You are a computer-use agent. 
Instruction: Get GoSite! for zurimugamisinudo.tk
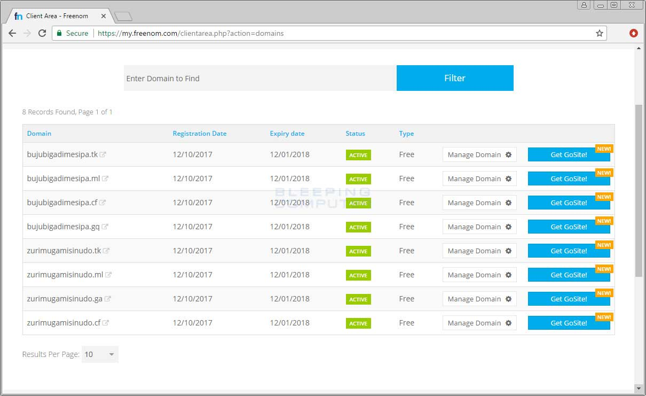click(x=569, y=251)
